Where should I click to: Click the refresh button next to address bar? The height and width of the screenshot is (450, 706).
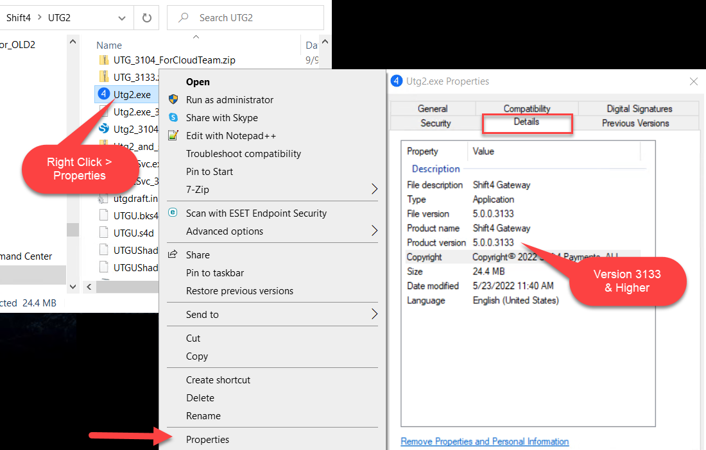pos(146,17)
